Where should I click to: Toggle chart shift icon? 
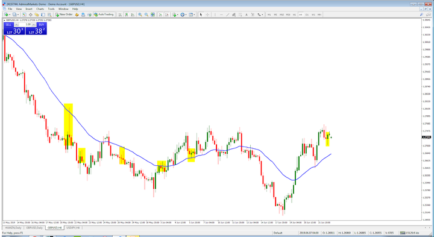click(167, 14)
